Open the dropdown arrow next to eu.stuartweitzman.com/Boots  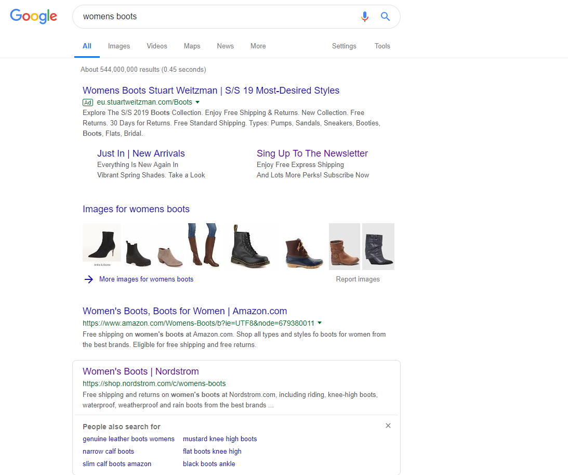pos(197,102)
